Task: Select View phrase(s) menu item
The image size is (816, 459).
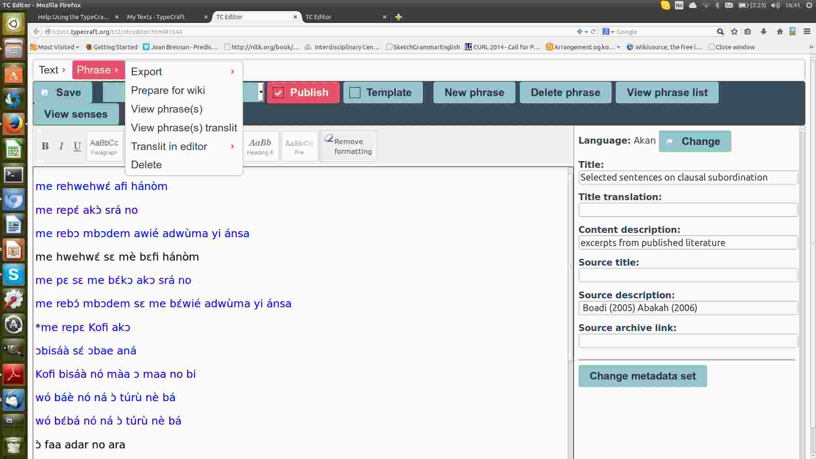Action: (184, 109)
